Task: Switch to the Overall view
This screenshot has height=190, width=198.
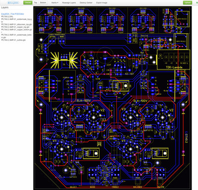Action: [x=28, y=2]
